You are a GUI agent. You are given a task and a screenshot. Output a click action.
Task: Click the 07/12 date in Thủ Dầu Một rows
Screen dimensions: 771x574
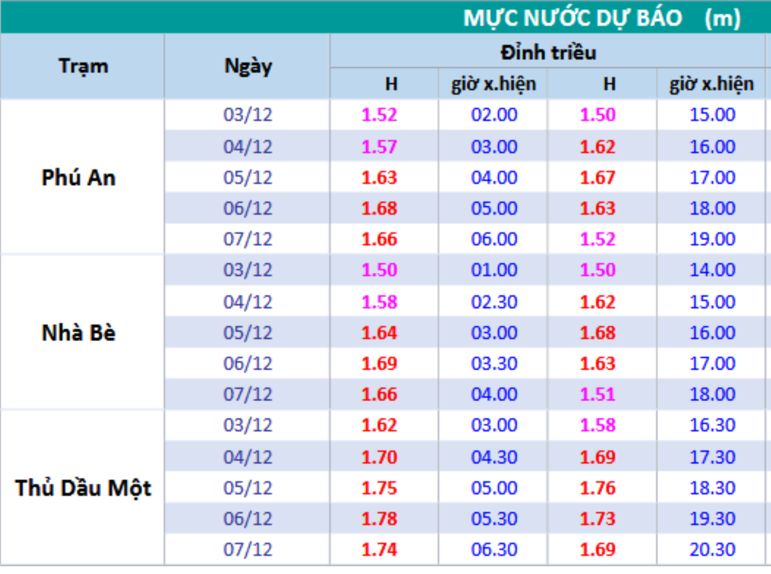pyautogui.click(x=248, y=549)
